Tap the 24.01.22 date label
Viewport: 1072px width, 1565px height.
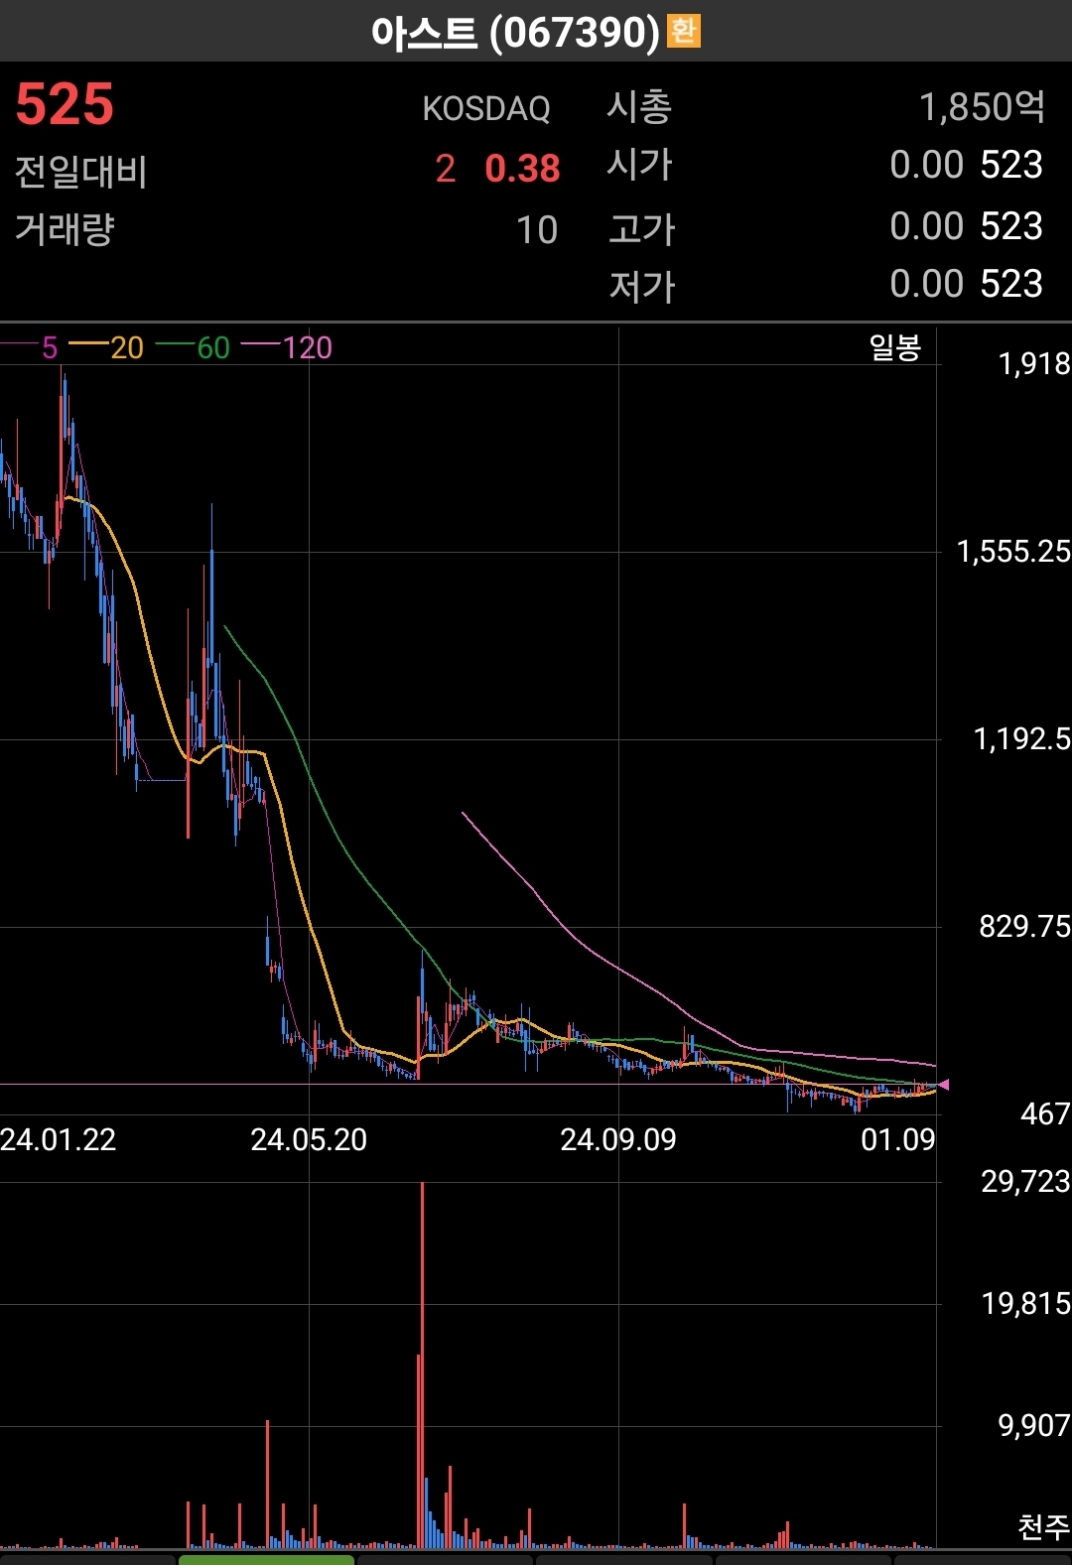[59, 1139]
